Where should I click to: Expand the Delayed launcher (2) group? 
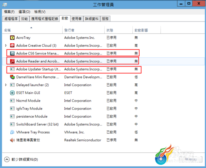[x=6, y=85]
